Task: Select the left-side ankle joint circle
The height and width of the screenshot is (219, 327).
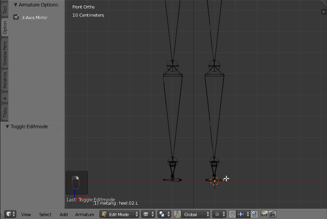Action: pyautogui.click(x=172, y=162)
